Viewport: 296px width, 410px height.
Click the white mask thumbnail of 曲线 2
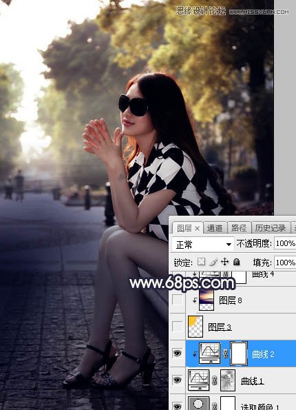coord(239,353)
